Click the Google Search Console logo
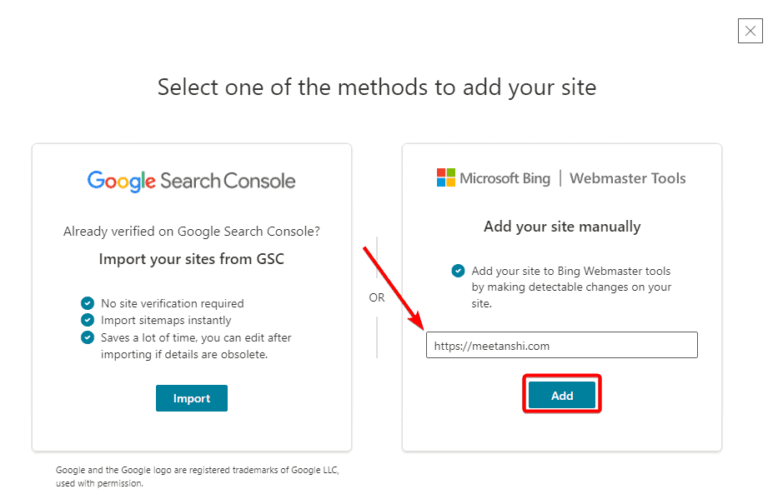The image size is (773, 499). [191, 180]
